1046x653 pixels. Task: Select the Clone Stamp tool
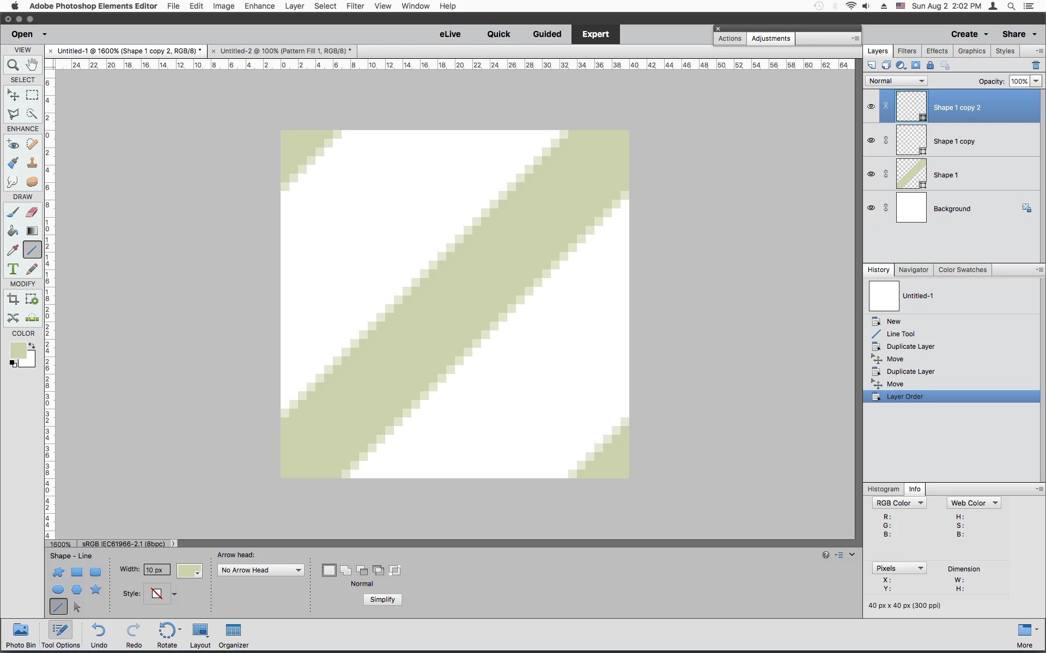[32, 163]
